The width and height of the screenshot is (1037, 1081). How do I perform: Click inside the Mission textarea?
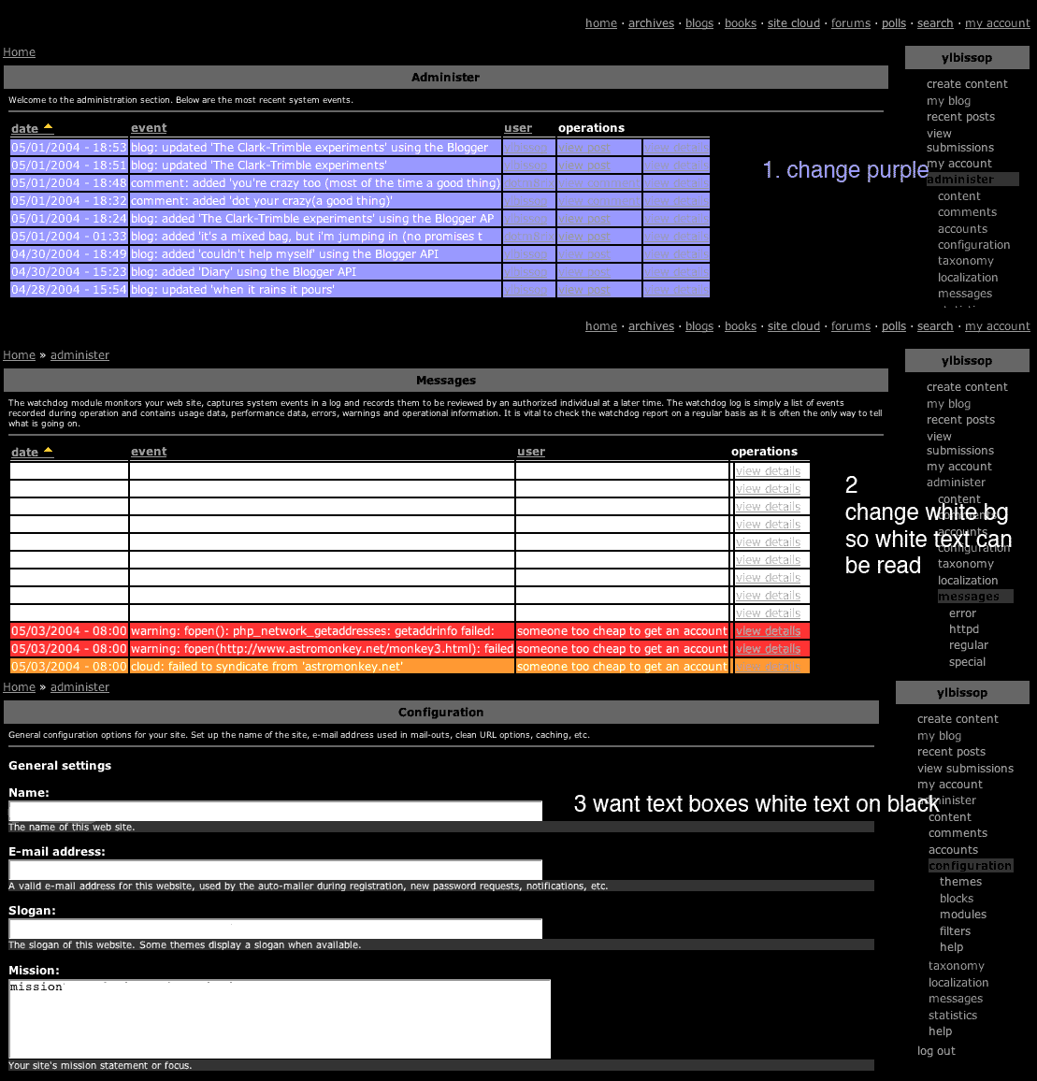tap(280, 1019)
